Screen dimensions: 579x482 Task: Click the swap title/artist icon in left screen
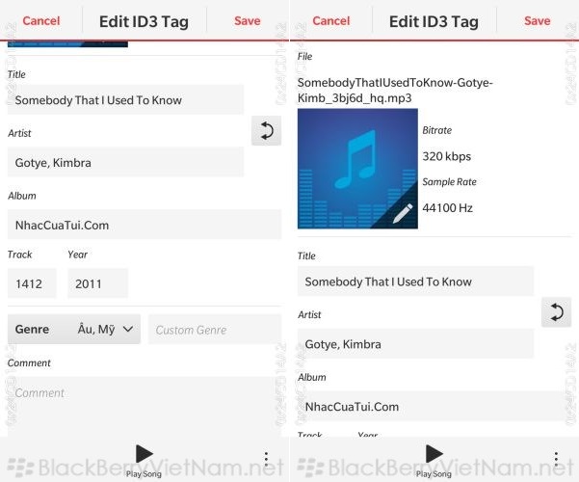(266, 130)
